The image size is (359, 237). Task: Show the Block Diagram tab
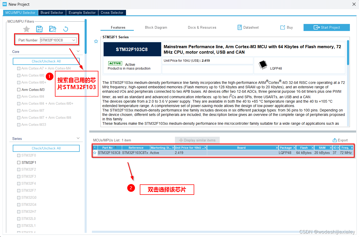click(x=156, y=27)
